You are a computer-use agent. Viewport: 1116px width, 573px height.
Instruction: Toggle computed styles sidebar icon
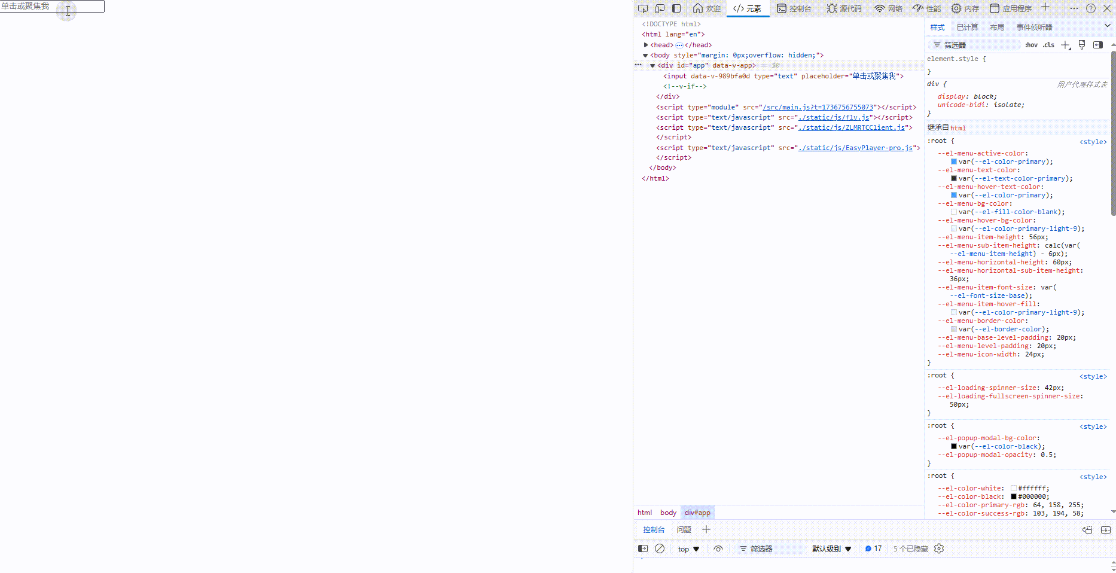tap(1098, 45)
